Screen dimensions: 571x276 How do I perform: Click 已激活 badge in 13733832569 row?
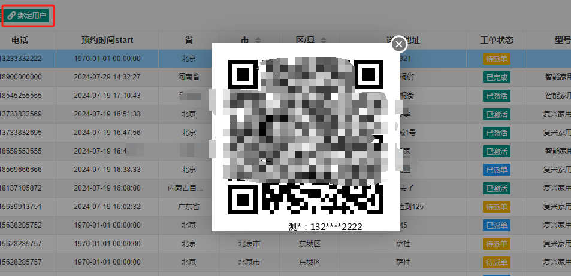497,114
